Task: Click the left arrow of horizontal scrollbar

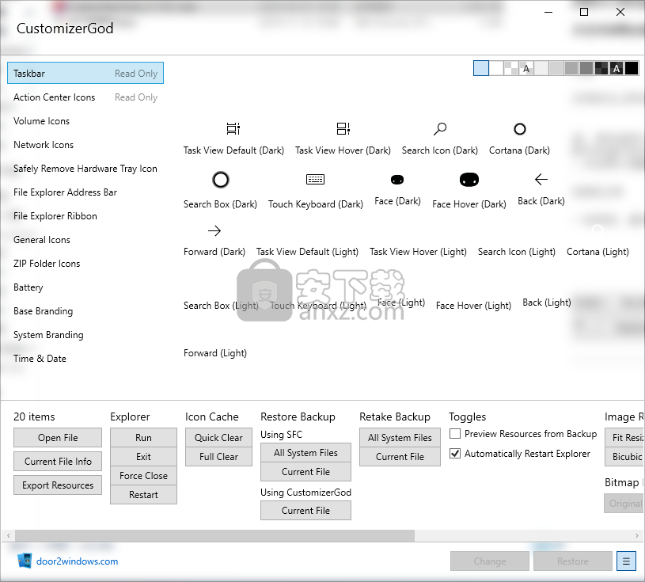Action: 8,535
